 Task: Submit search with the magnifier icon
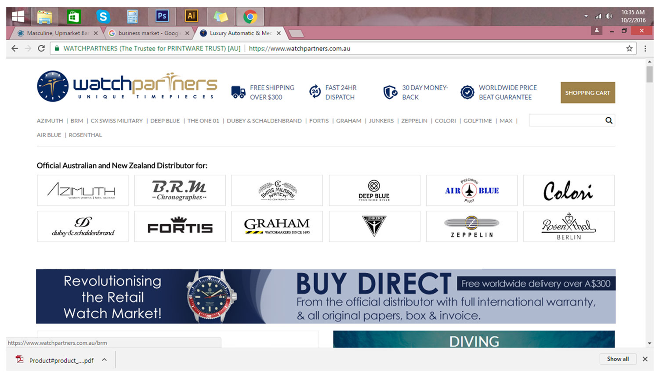608,120
